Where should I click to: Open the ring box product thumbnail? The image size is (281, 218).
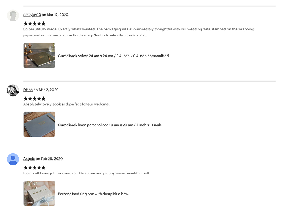tap(39, 193)
